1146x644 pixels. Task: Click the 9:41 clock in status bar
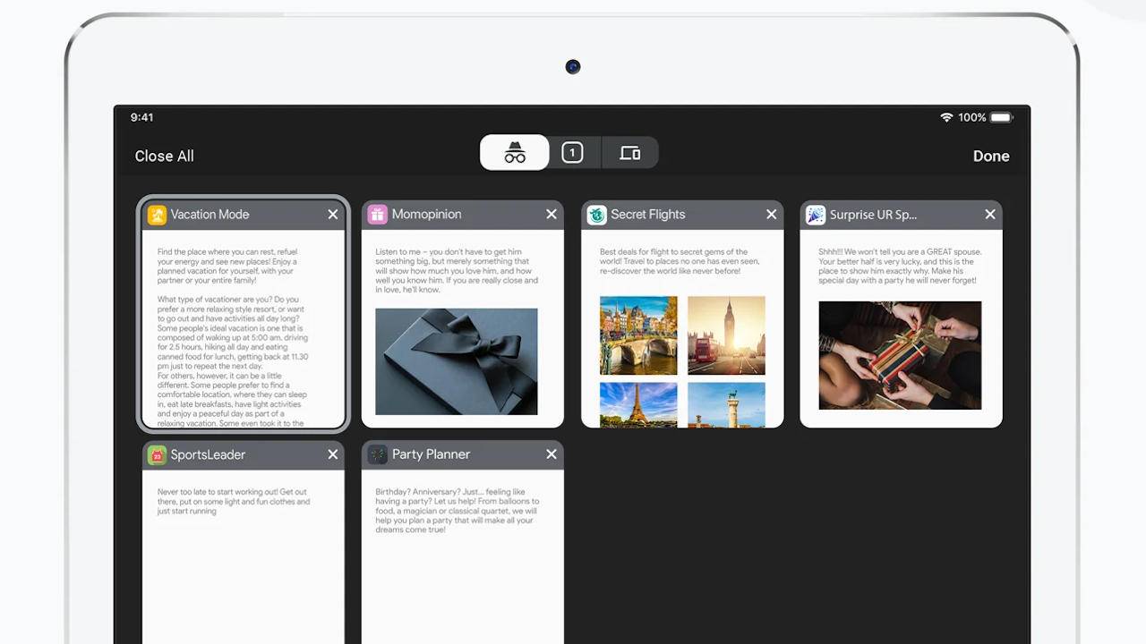coord(141,117)
